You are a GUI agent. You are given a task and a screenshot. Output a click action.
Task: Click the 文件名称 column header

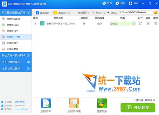59,18
